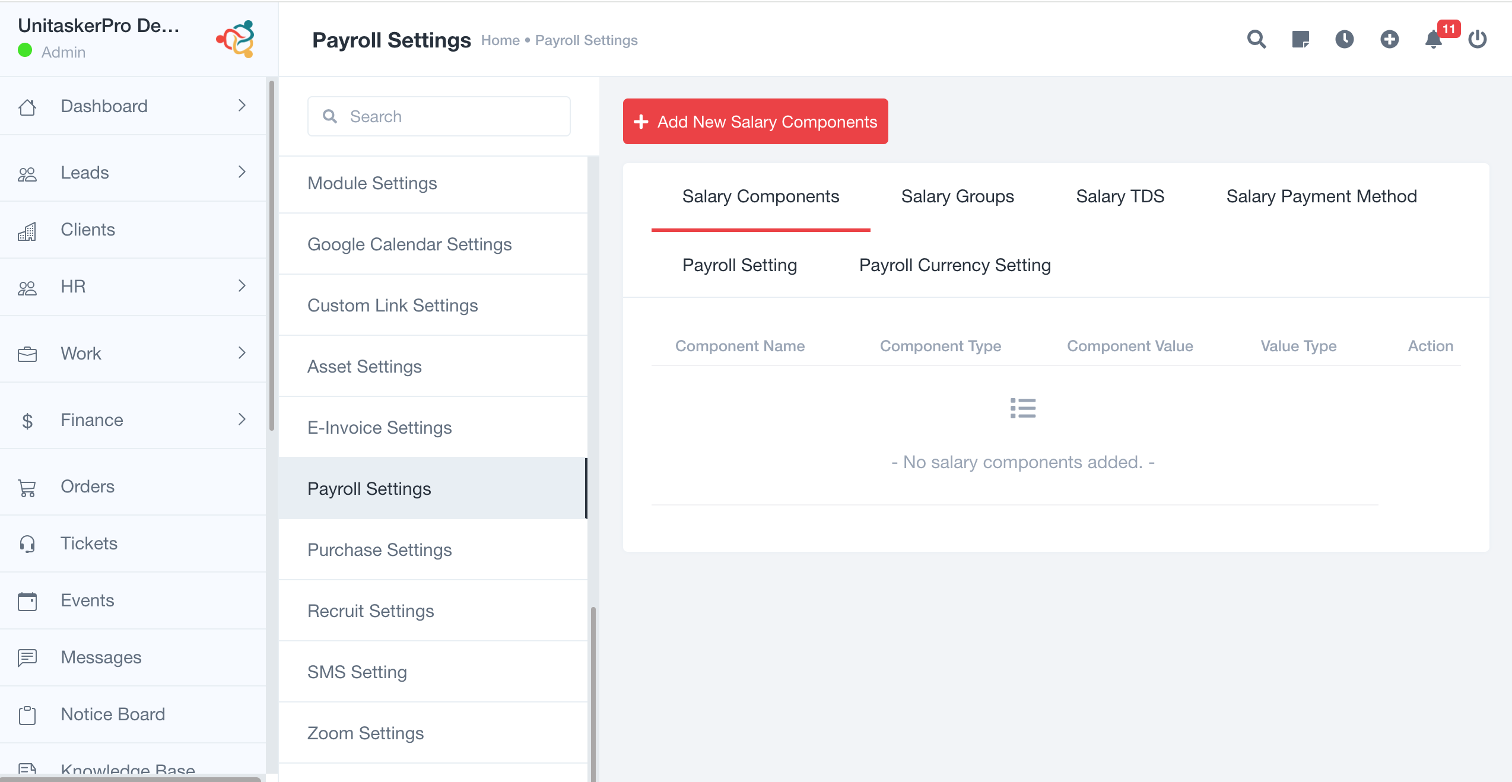Click the Component Value column header

point(1130,346)
